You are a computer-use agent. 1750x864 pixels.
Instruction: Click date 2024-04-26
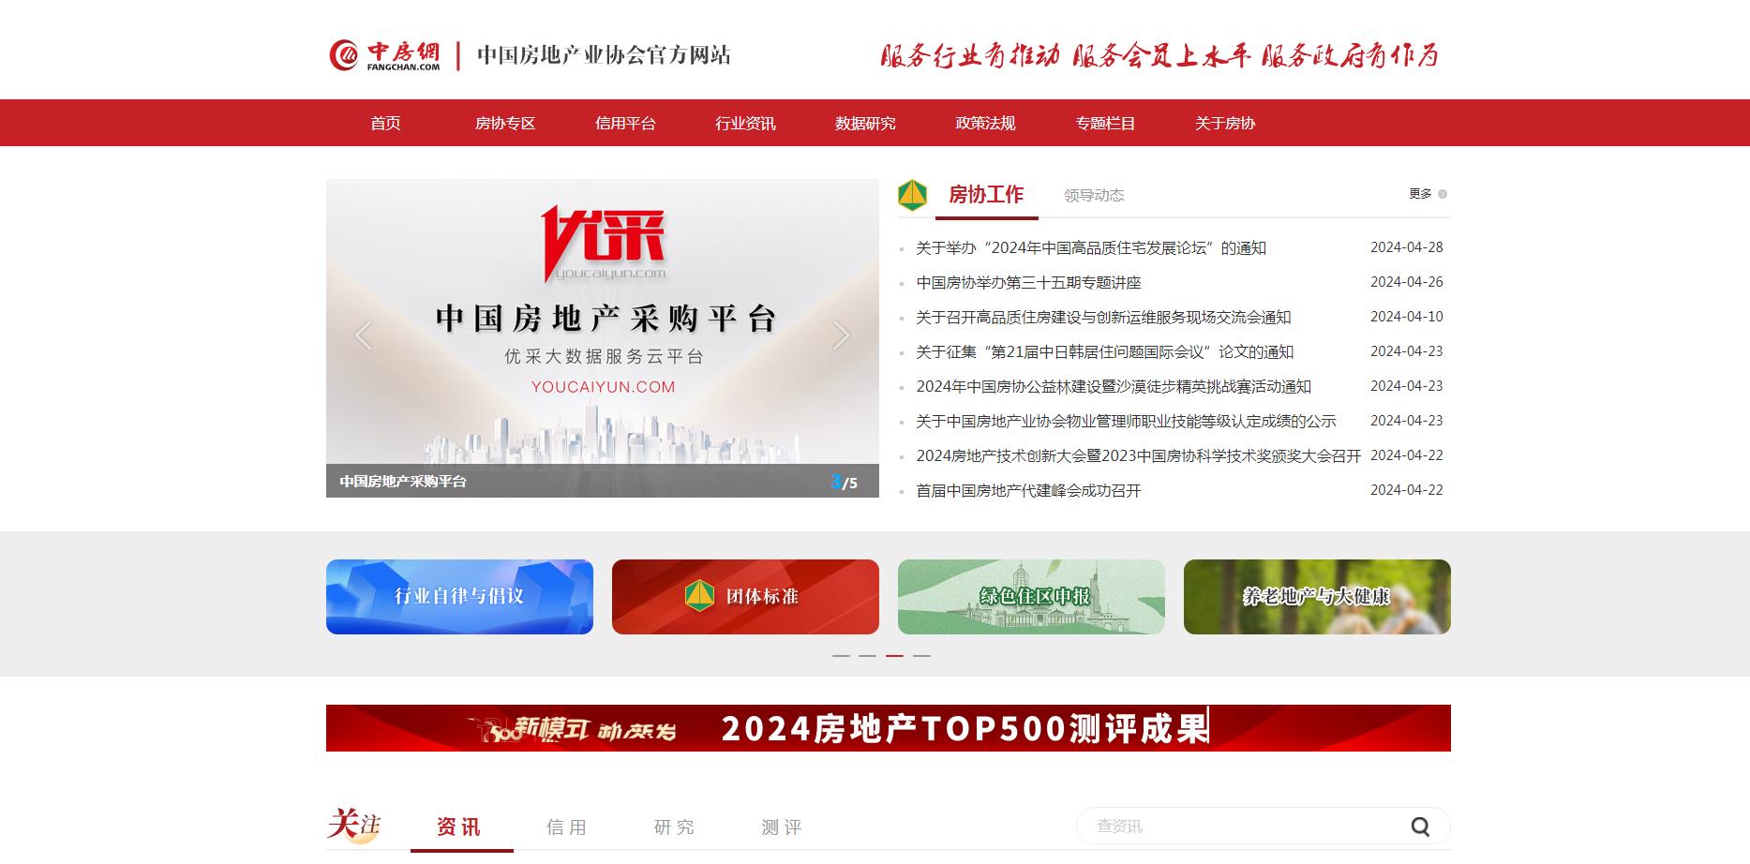[x=1407, y=282]
